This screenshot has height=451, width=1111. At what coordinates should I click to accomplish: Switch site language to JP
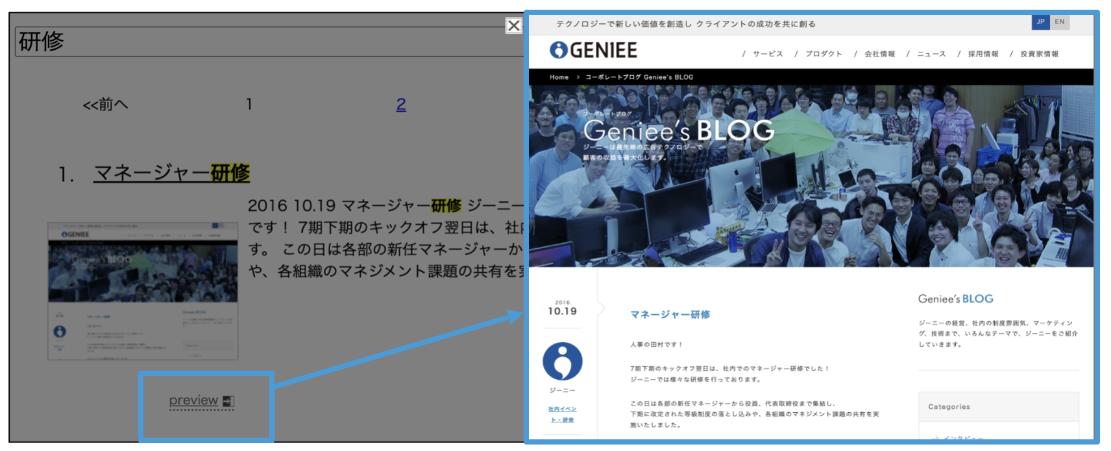point(1040,22)
